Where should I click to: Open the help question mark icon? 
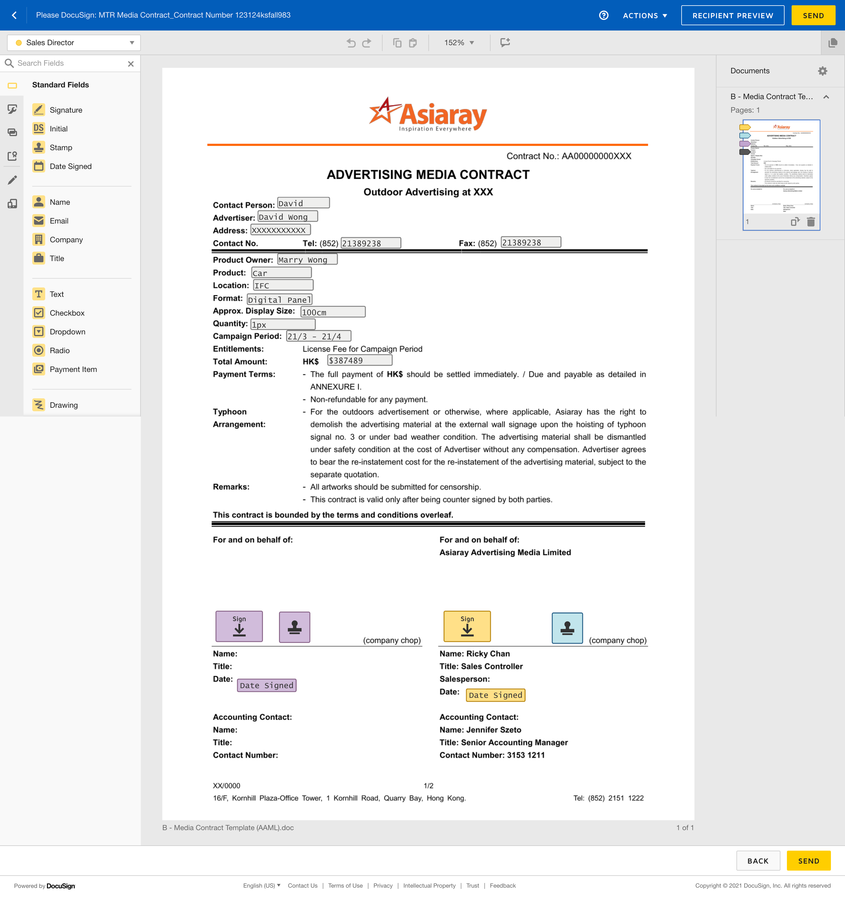pyautogui.click(x=604, y=15)
